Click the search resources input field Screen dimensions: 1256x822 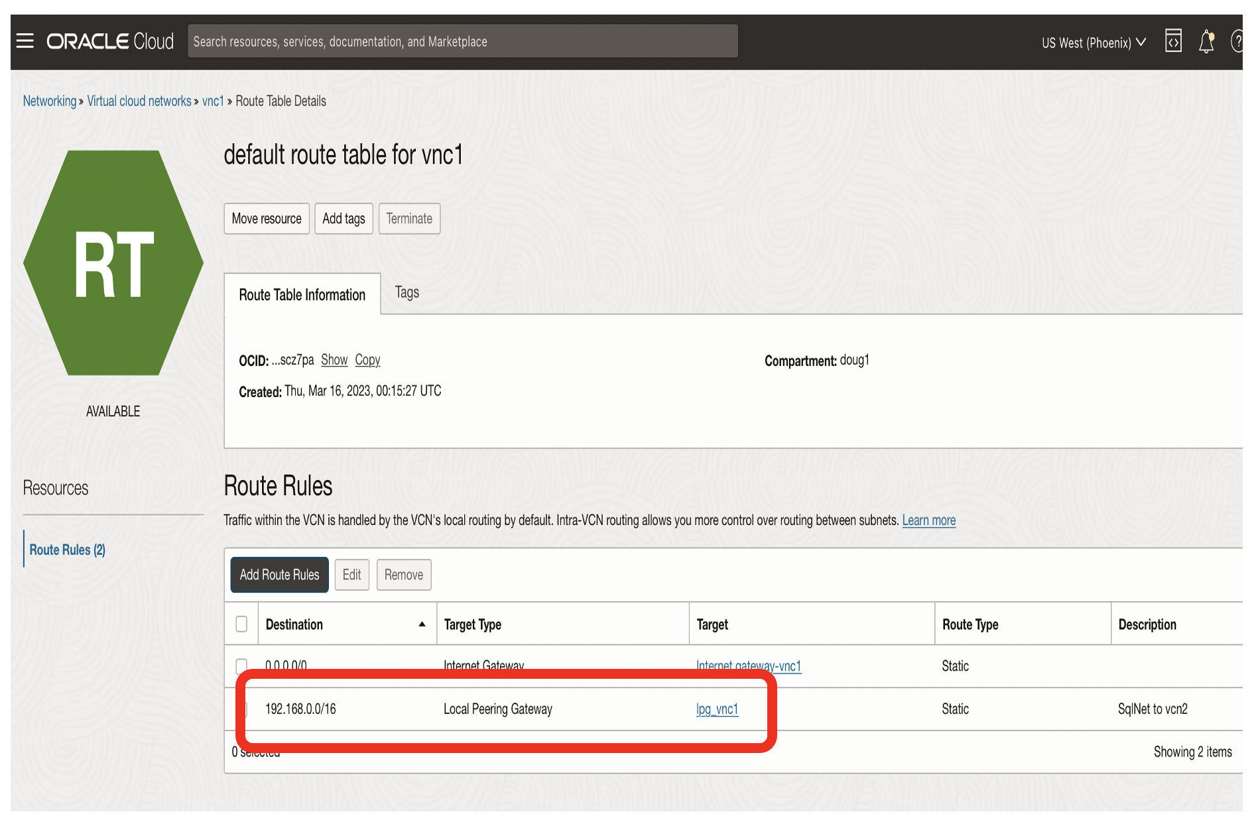click(x=463, y=40)
